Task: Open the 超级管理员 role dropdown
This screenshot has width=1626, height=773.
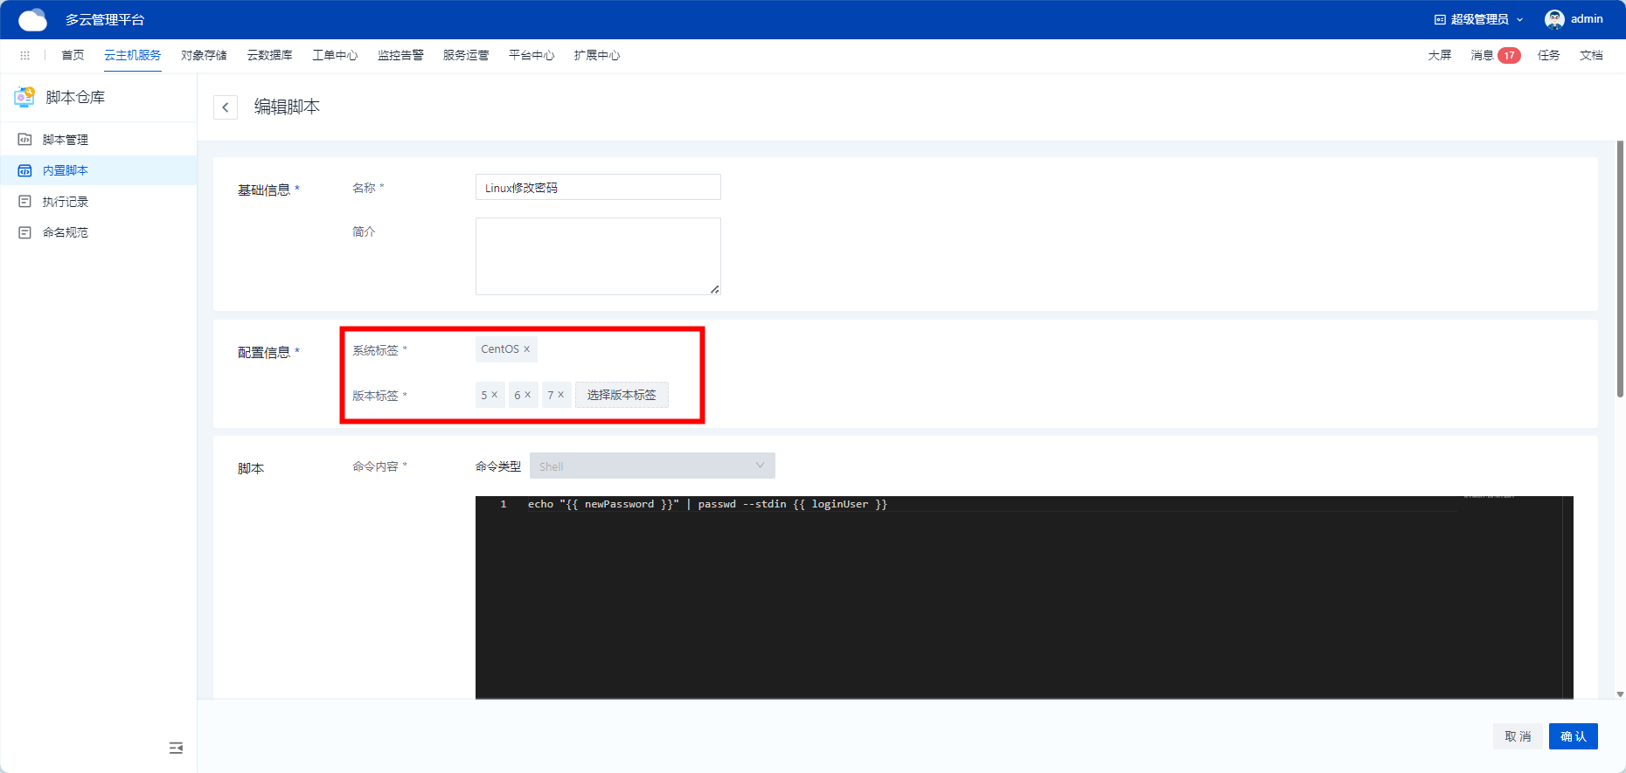Action: [x=1479, y=19]
